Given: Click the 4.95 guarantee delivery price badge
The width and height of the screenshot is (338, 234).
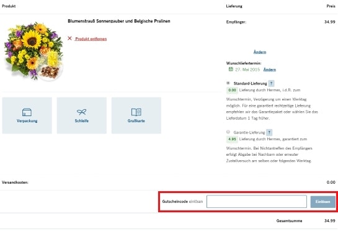Looking at the screenshot, I should pyautogui.click(x=232, y=139).
